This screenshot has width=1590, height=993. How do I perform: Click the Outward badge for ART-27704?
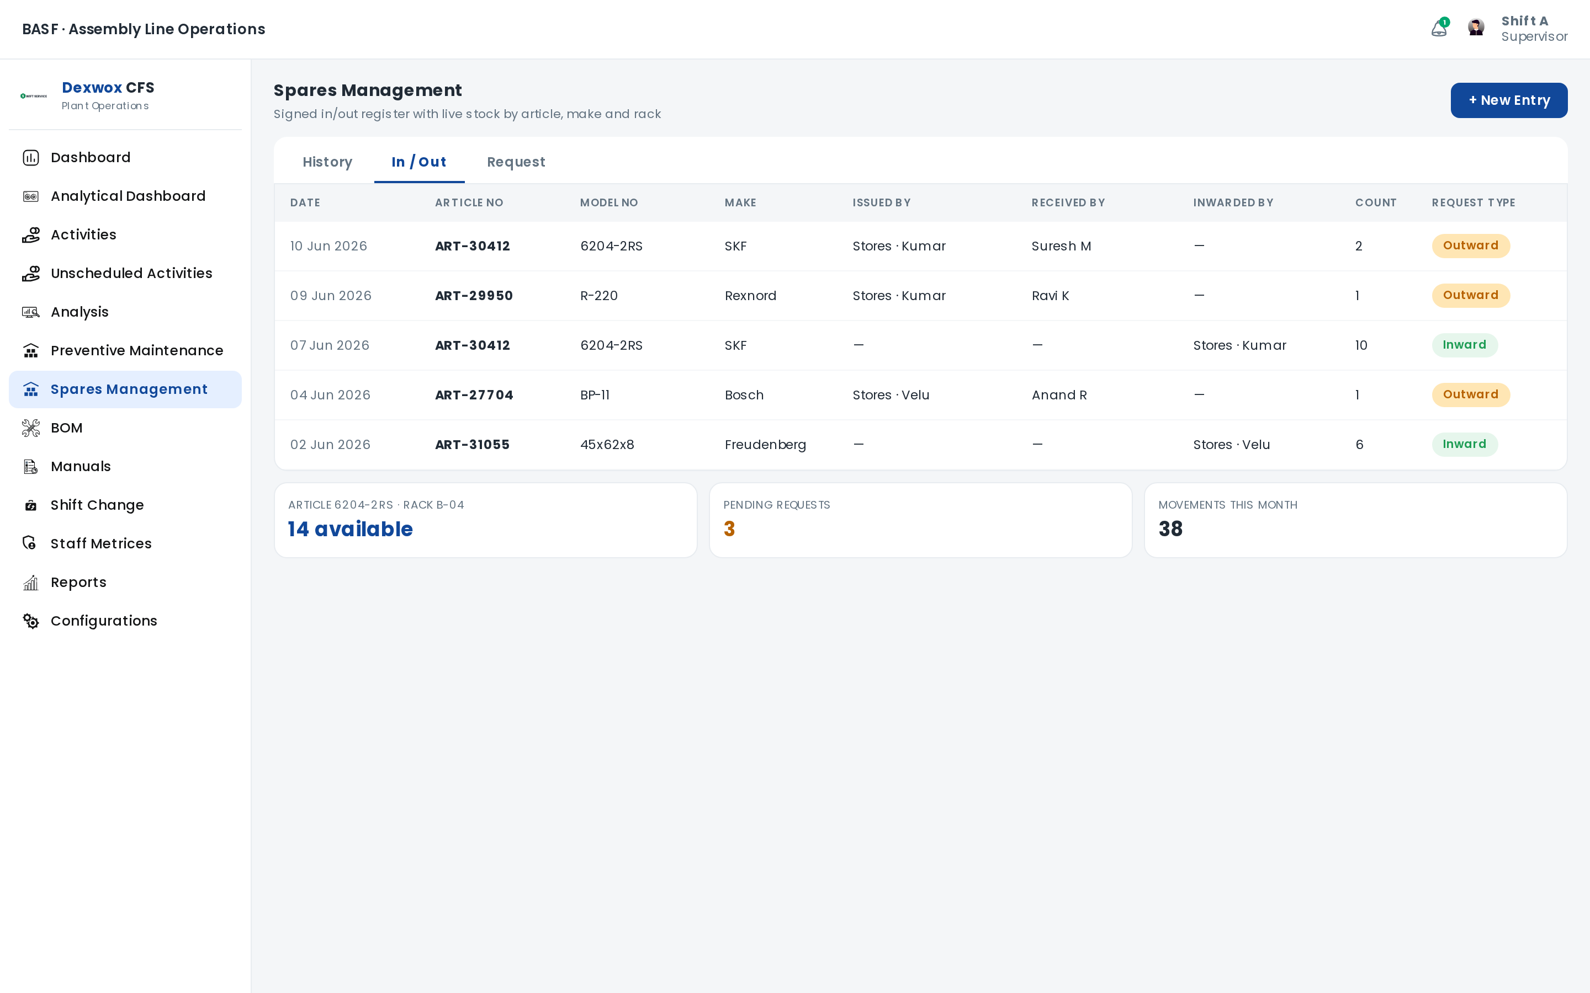[x=1470, y=394]
